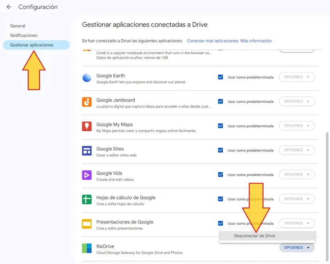
Task: Click the Presentaciones de Google icon
Action: [x=87, y=224]
